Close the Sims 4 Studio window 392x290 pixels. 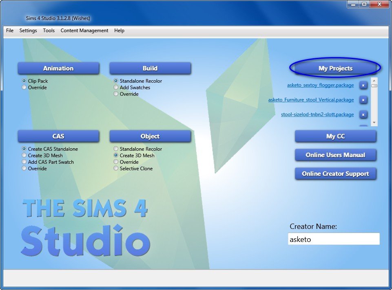coord(379,4)
